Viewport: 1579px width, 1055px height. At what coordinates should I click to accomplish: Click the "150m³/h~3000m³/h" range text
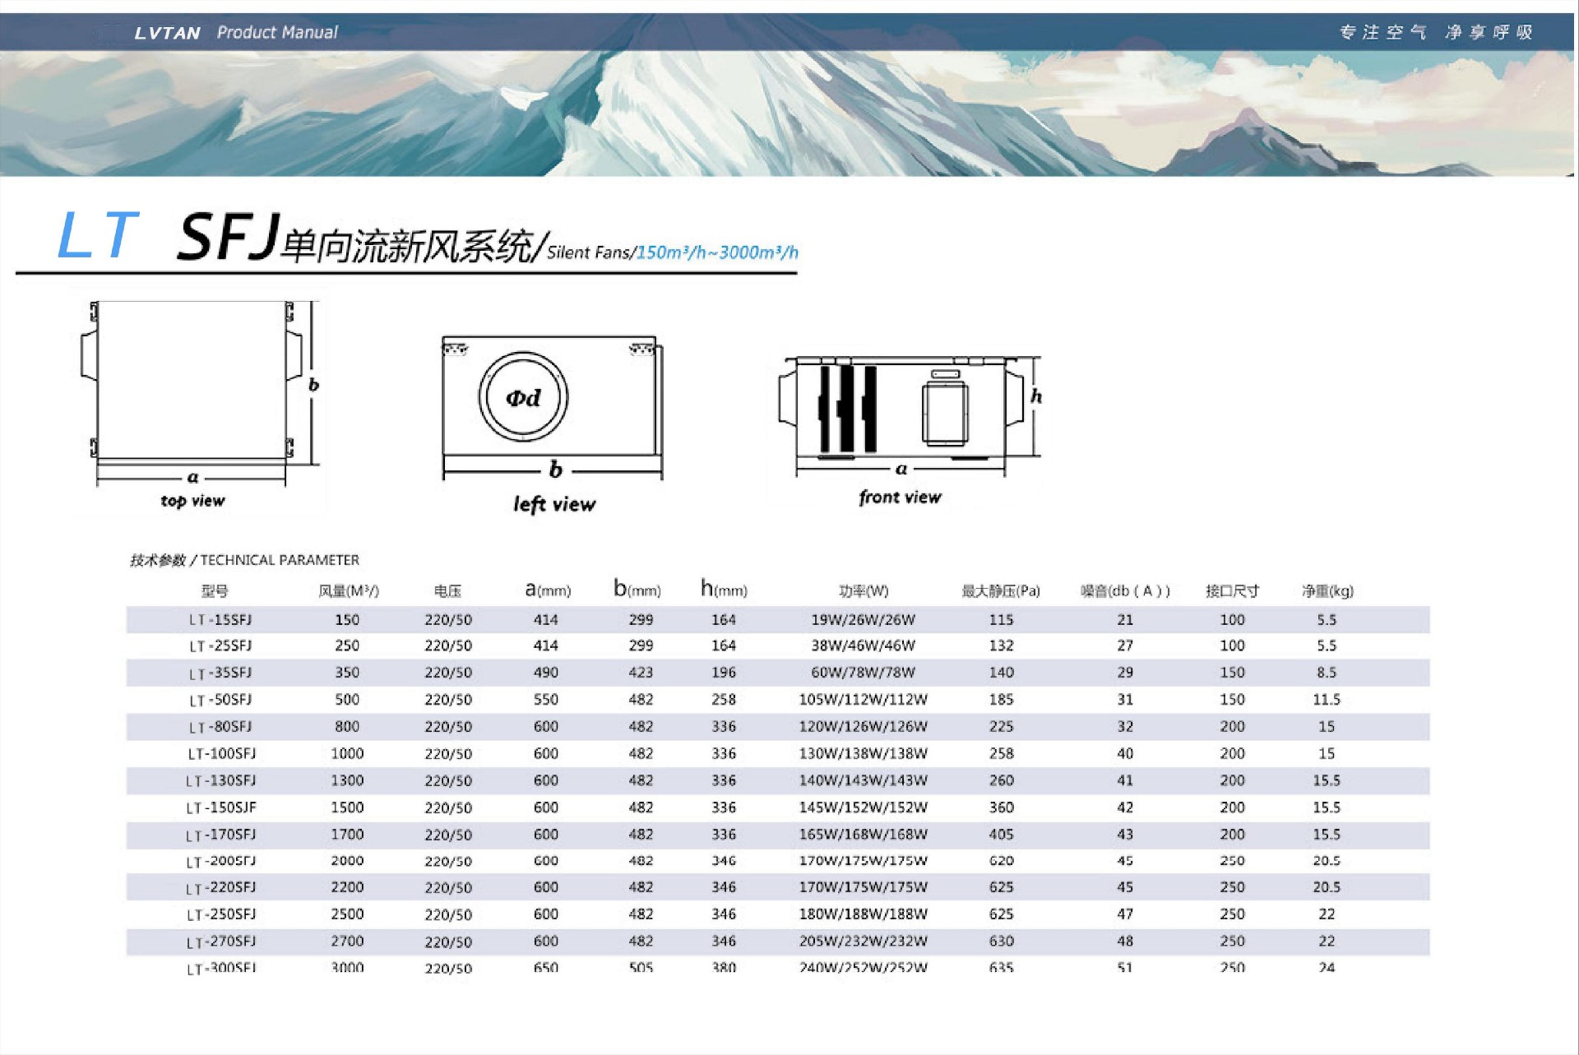click(718, 252)
